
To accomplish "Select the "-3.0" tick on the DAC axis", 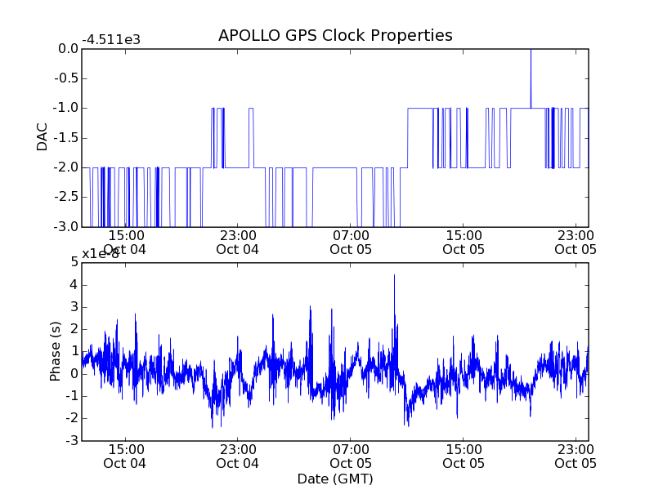I will [66, 227].
